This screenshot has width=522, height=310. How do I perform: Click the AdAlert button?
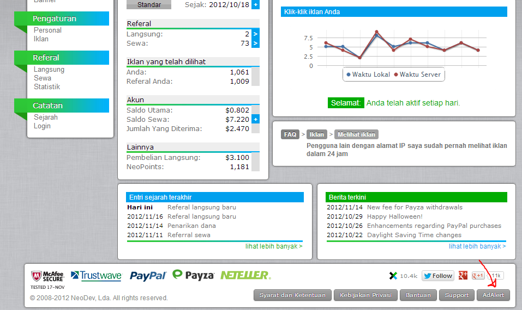pyautogui.click(x=493, y=295)
